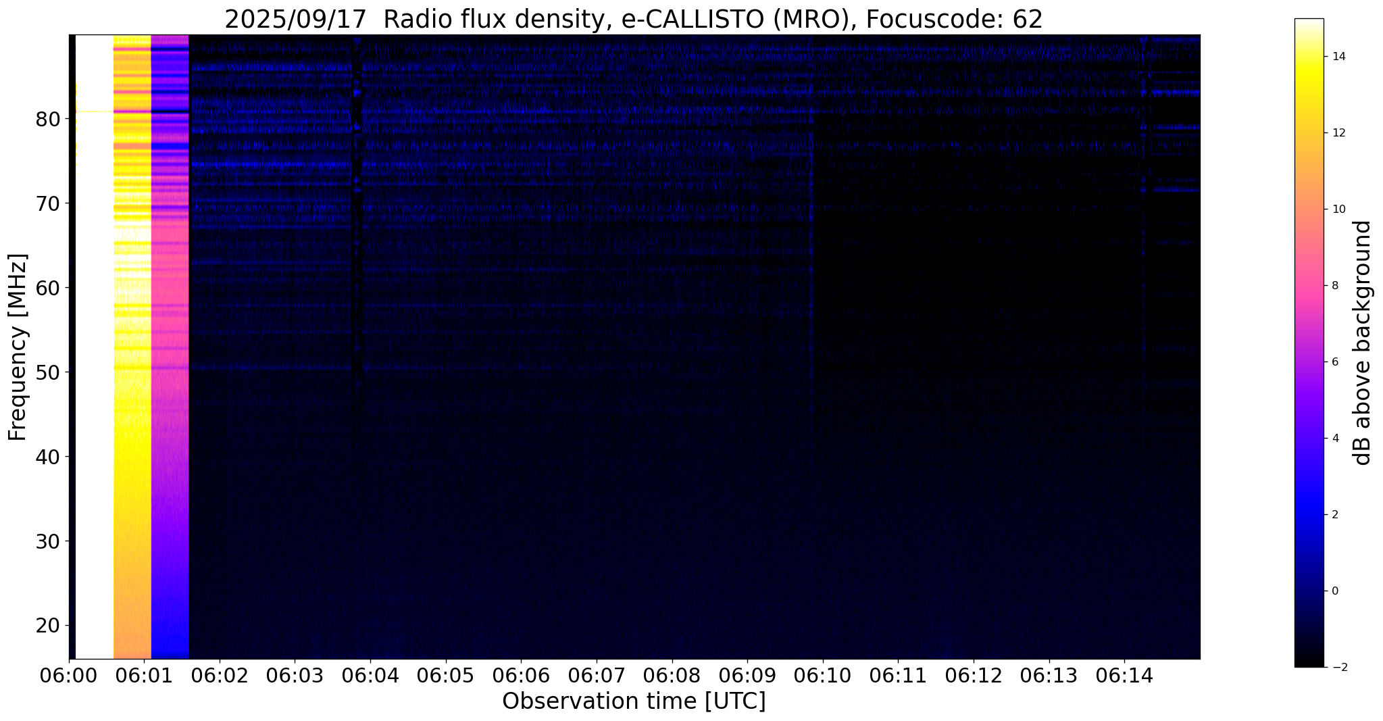This screenshot has width=1383, height=721.
Task: Click the 06:14 time tick label
Action: pyautogui.click(x=1124, y=675)
